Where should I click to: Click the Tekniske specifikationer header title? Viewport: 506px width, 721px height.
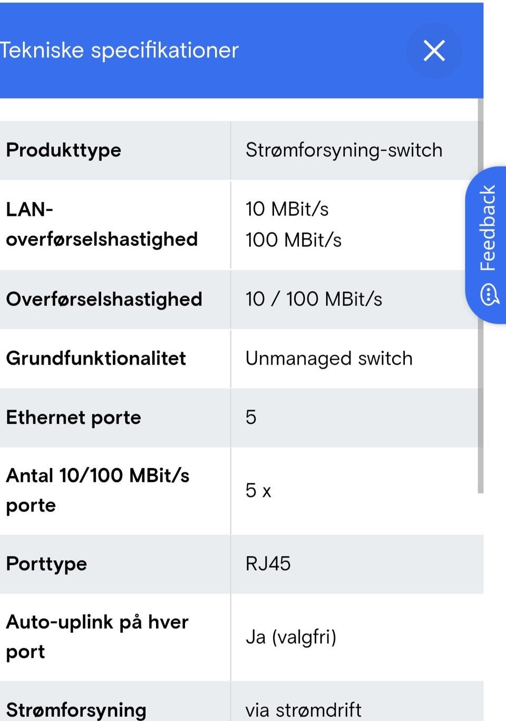click(x=120, y=51)
